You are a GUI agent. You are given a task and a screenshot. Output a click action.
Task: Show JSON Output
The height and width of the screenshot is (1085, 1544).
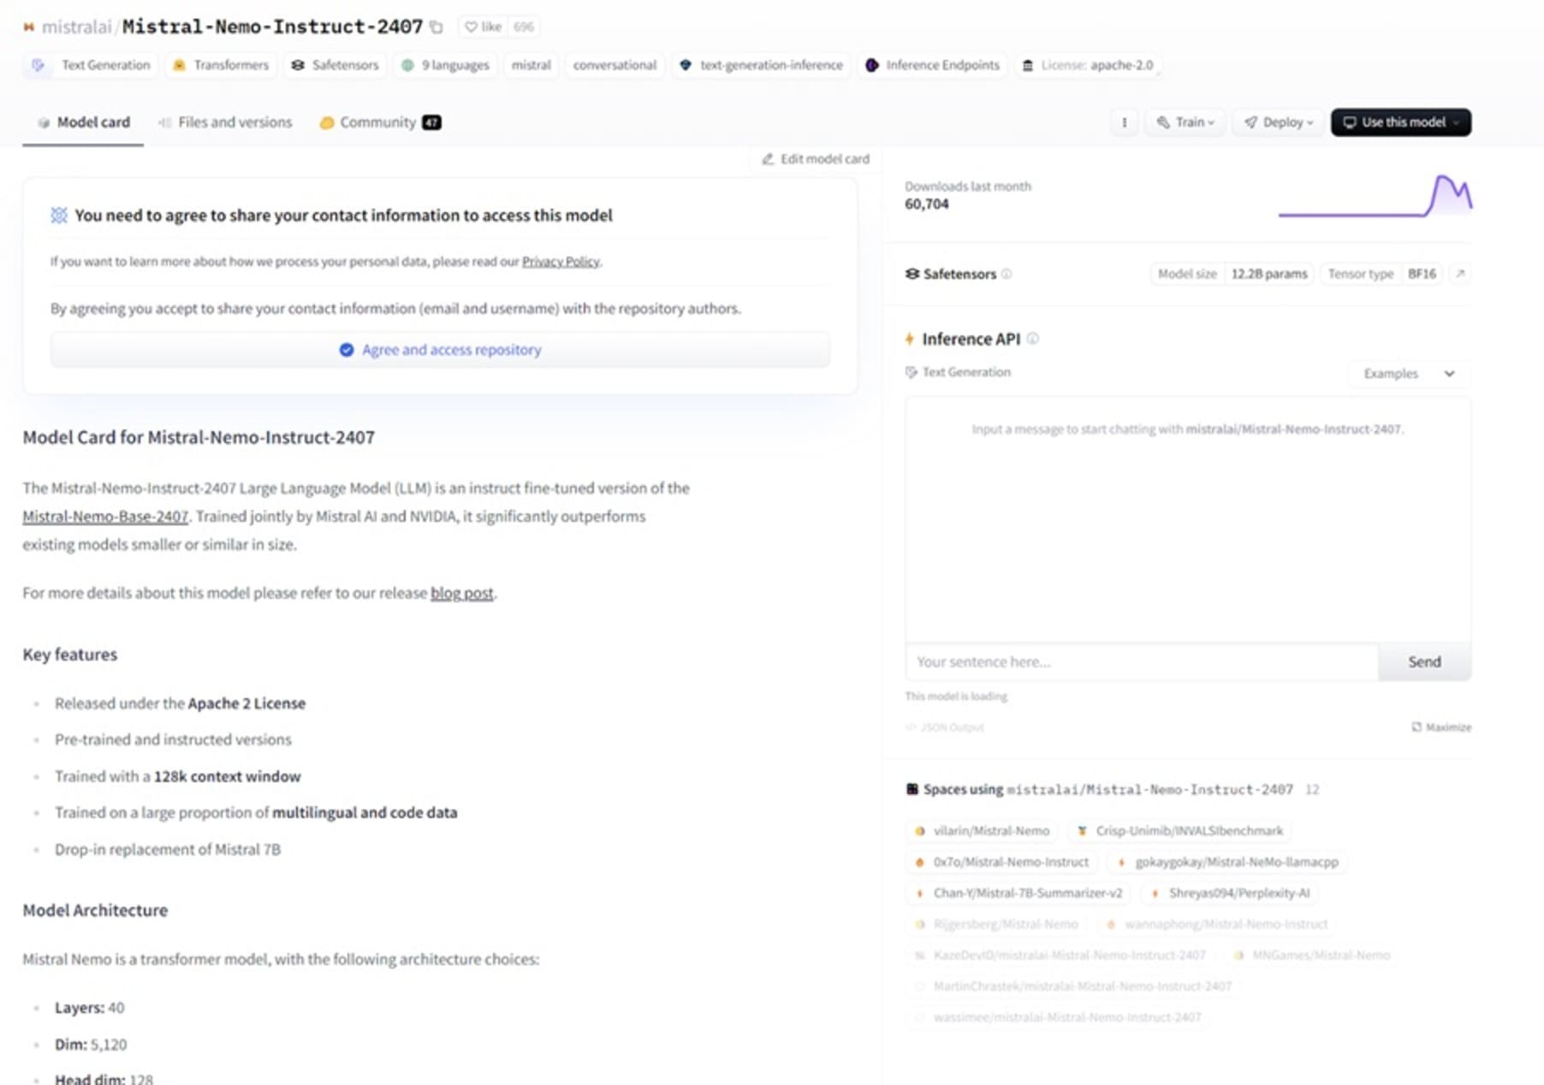click(x=945, y=727)
